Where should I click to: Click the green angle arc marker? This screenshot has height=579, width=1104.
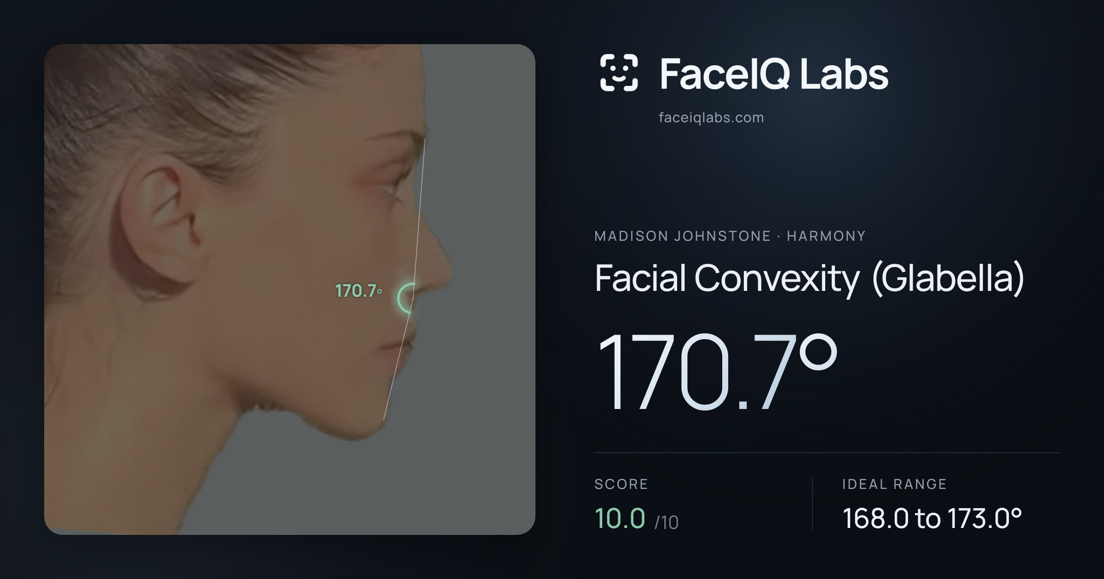click(x=406, y=298)
